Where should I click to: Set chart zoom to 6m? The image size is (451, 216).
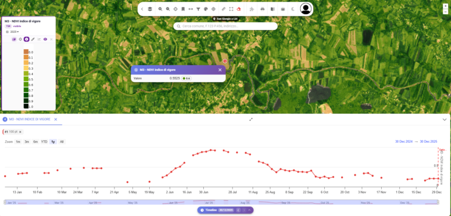pyautogui.click(x=35, y=142)
